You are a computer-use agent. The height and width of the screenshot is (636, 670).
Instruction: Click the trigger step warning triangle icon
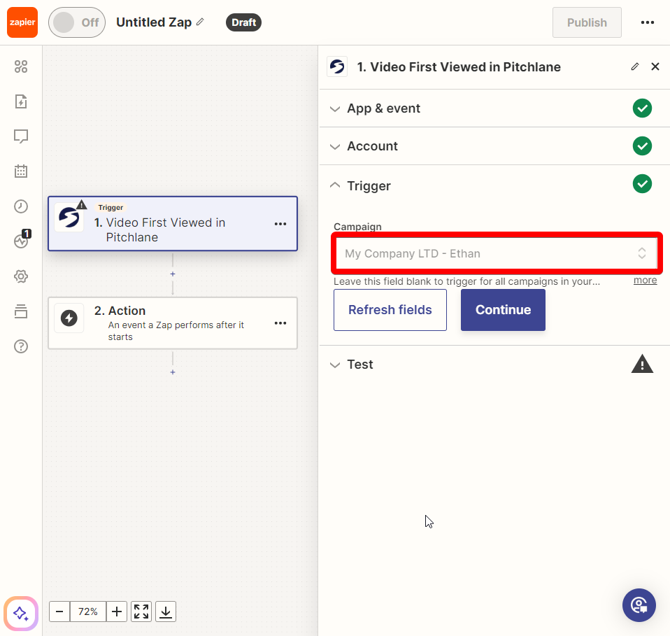82,205
